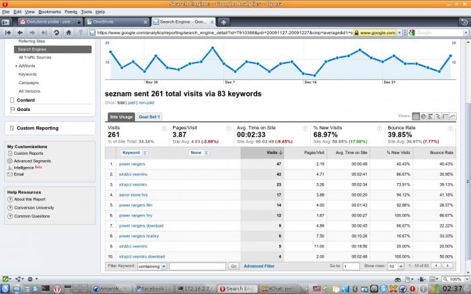Show paid visits only
The width and height of the screenshot is (471, 294).
coord(132,103)
